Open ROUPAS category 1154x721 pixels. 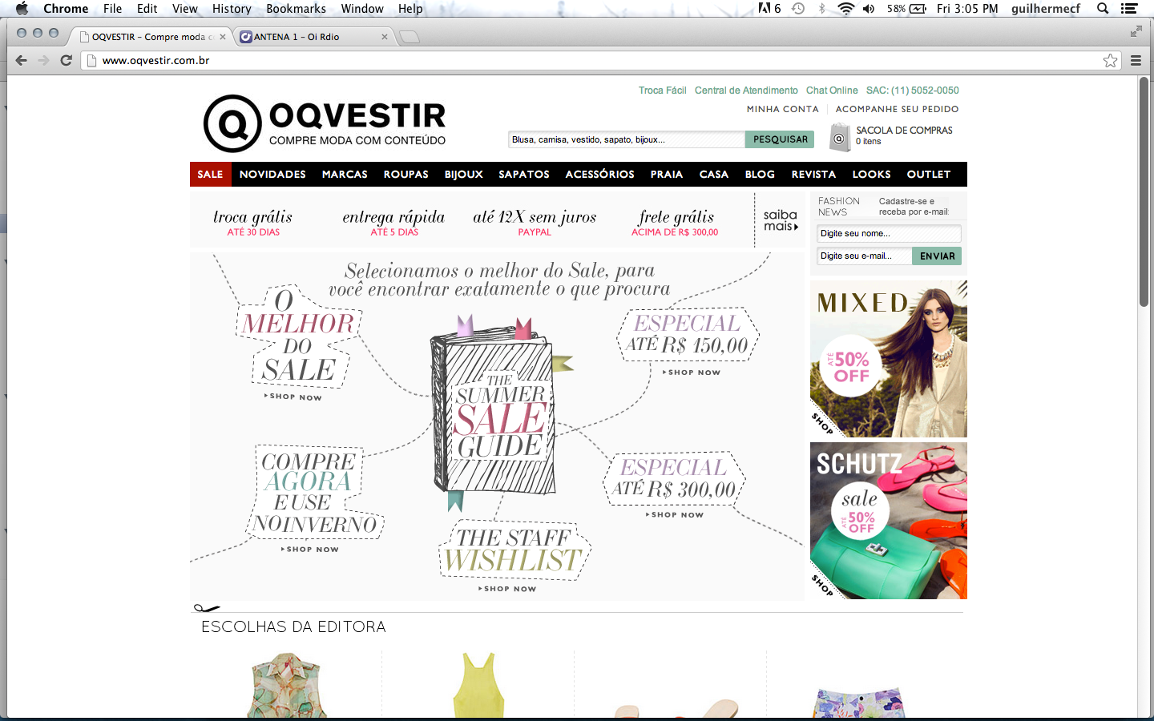pyautogui.click(x=406, y=174)
